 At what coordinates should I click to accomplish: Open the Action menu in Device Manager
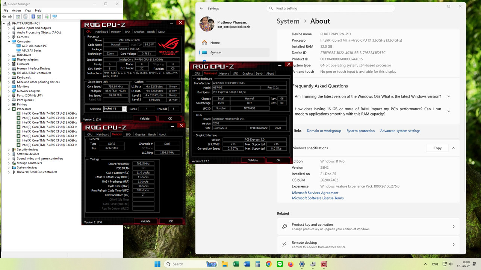(16, 10)
